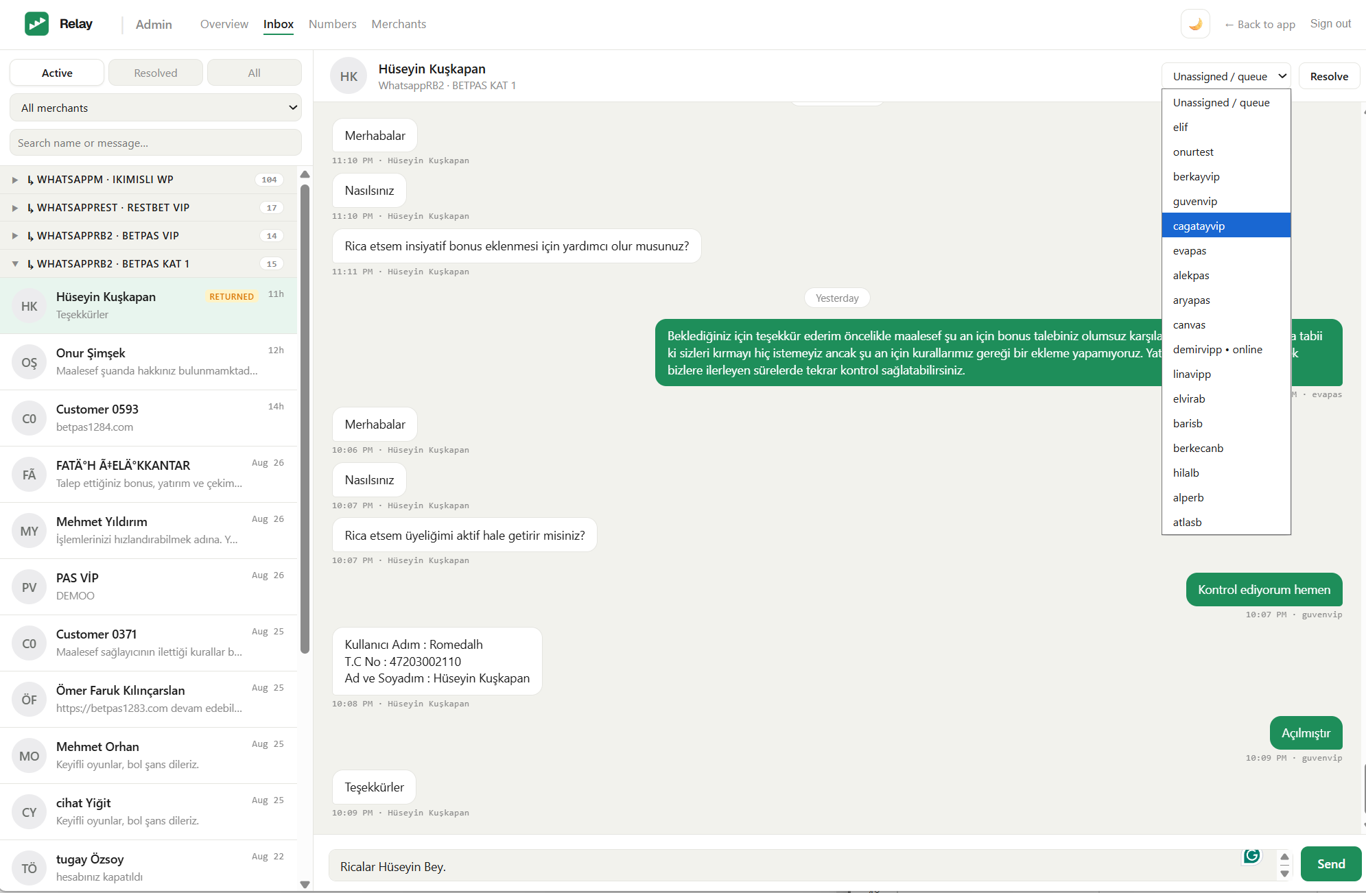Viewport: 1366px width, 893px height.
Task: Open the All merchants dropdown
Action: pos(156,108)
